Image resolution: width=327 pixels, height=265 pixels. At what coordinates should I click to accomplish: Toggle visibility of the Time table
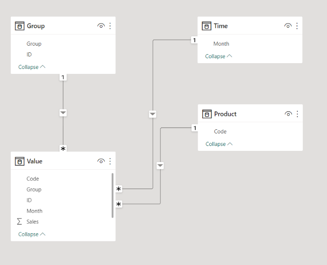click(288, 26)
